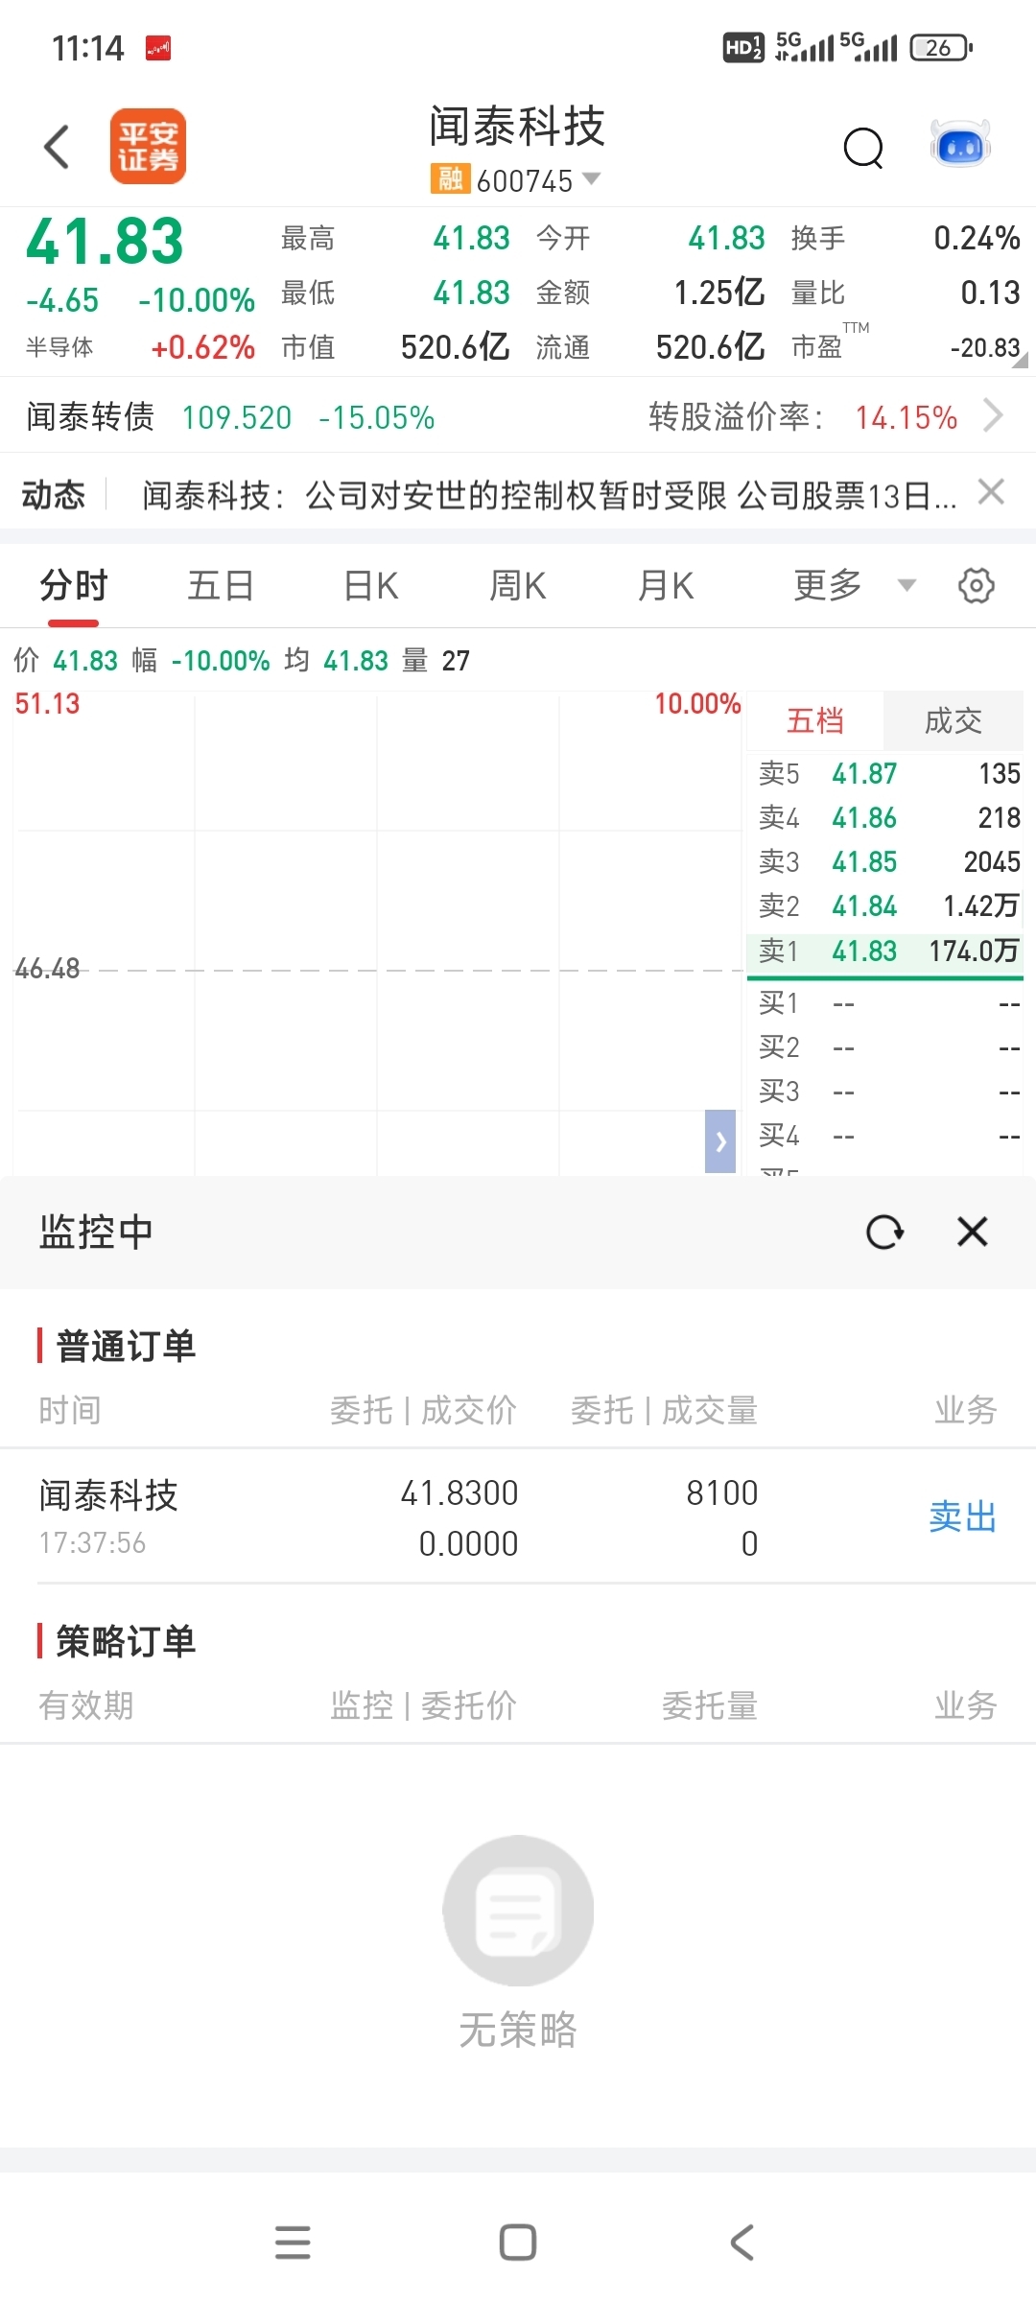Image resolution: width=1036 pixels, height=2302 pixels.
Task: Open stock search with magnifier icon
Action: [863, 148]
